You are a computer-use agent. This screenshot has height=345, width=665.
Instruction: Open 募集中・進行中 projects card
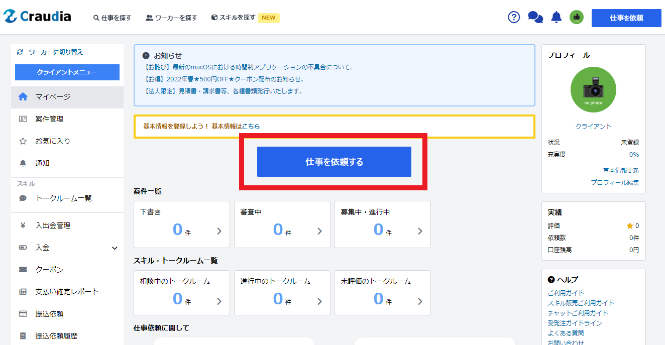click(x=383, y=224)
